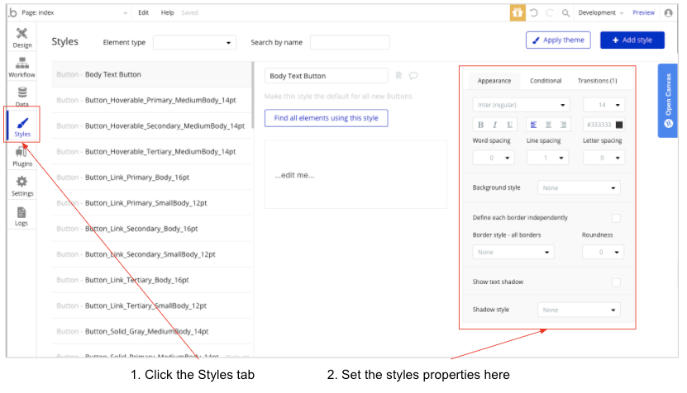Open the Background style dropdown
Image resolution: width=687 pixels, height=393 pixels.
579,188
